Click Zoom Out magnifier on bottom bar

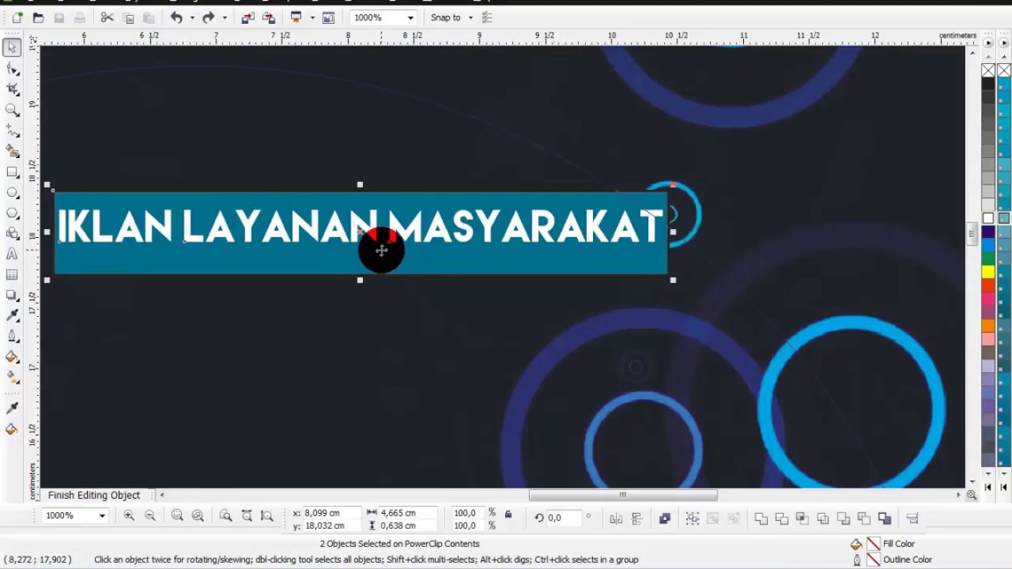click(149, 515)
